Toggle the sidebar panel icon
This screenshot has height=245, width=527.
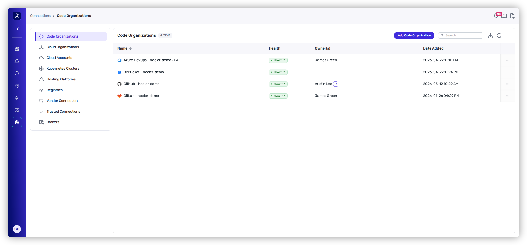[17, 29]
